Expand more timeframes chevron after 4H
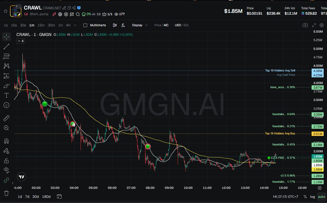This screenshot has width=327, height=203. (x=75, y=25)
